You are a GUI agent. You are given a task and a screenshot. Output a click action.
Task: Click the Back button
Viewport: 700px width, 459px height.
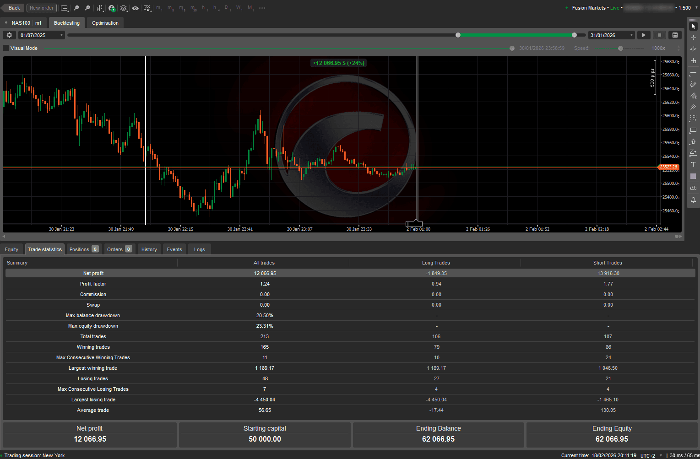click(x=13, y=8)
